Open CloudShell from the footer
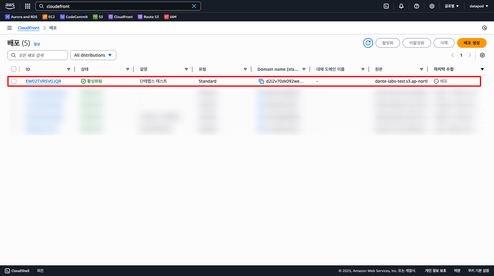This screenshot has width=494, height=276. pos(17,271)
